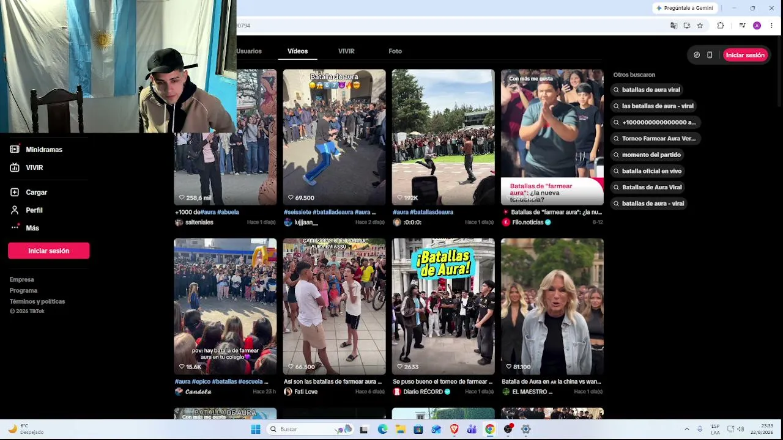Open the Filo.noticias "farmear aura" video

coord(552,137)
